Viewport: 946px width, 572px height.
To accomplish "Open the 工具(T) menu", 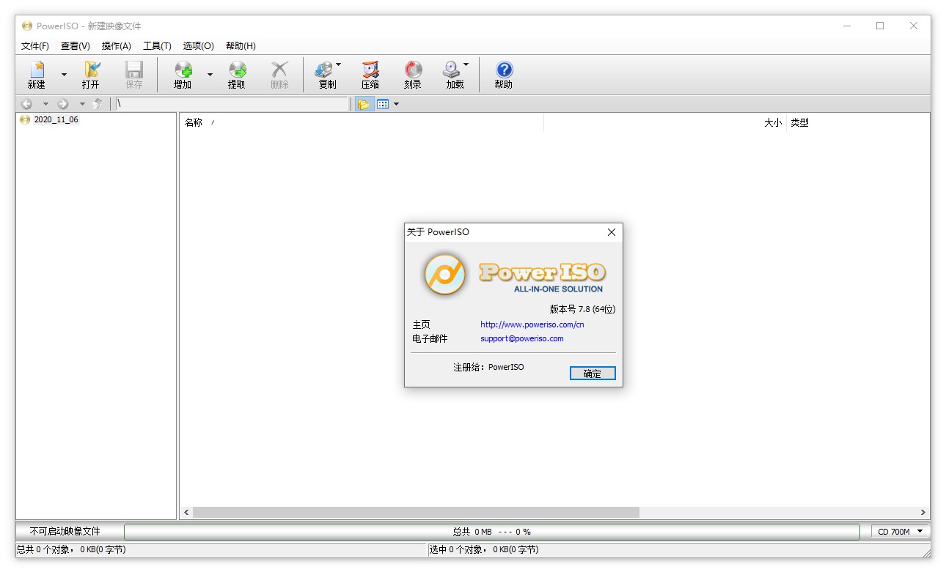I will click(157, 46).
